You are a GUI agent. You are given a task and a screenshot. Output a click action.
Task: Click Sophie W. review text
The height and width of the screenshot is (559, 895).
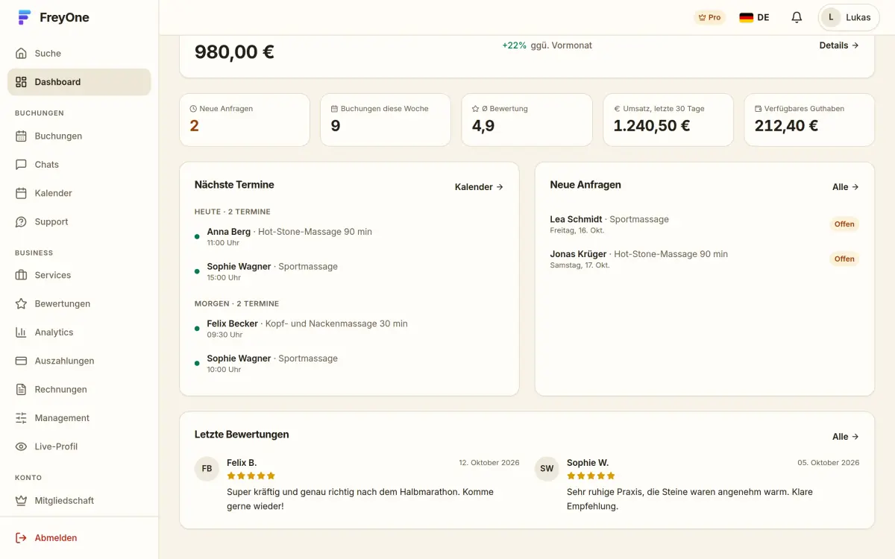[x=690, y=499]
